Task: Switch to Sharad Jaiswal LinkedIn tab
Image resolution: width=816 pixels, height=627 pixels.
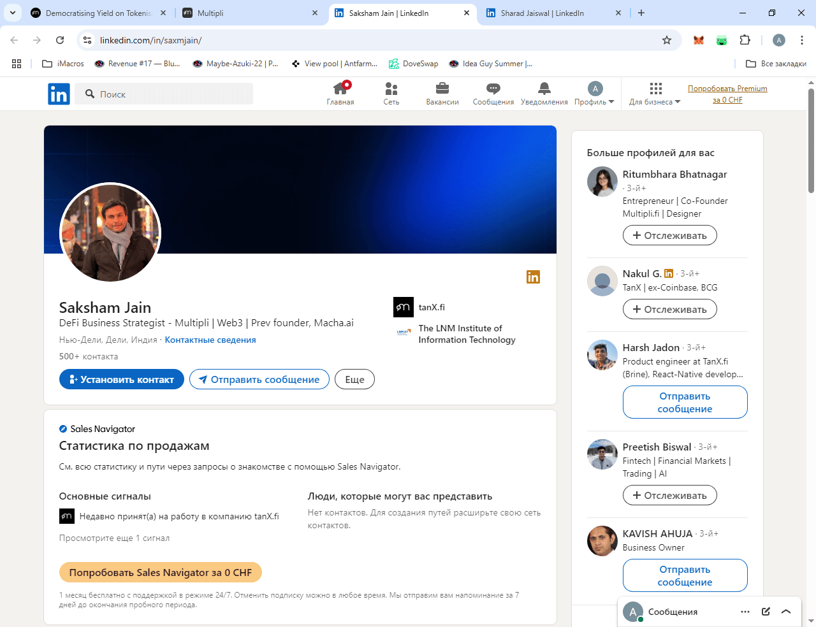Action: click(553, 13)
